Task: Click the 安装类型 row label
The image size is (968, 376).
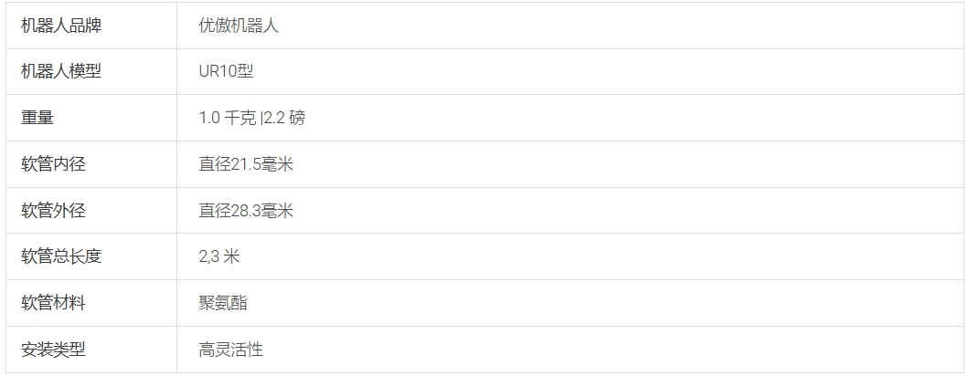Action: pos(53,350)
